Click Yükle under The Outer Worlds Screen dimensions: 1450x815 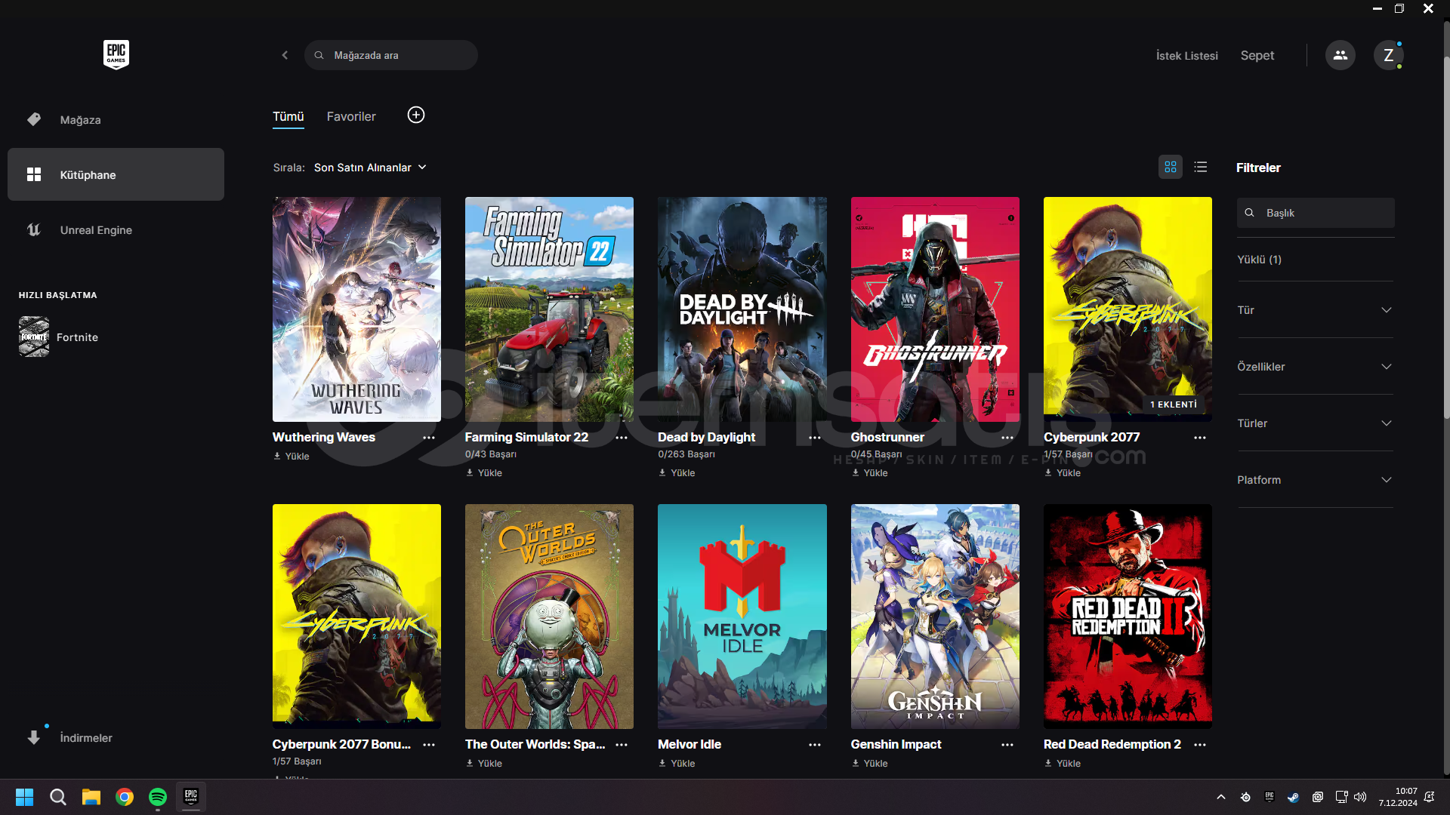click(484, 763)
